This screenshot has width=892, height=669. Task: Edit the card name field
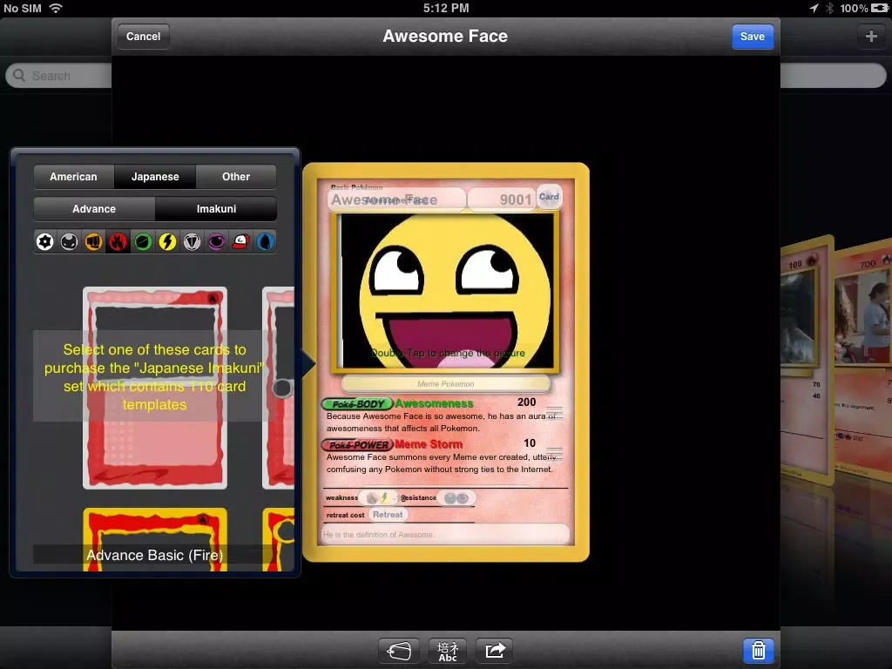click(x=396, y=199)
